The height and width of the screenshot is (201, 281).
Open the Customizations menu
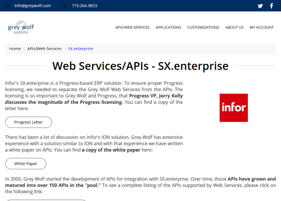[203, 27]
